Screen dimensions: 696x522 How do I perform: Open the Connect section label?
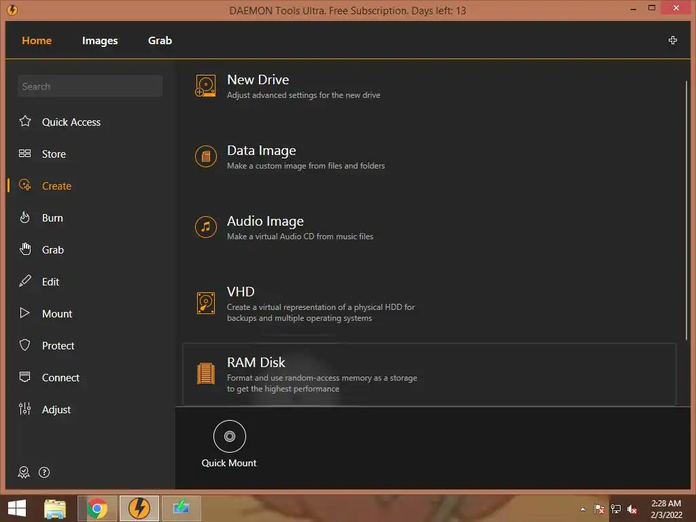tap(60, 378)
